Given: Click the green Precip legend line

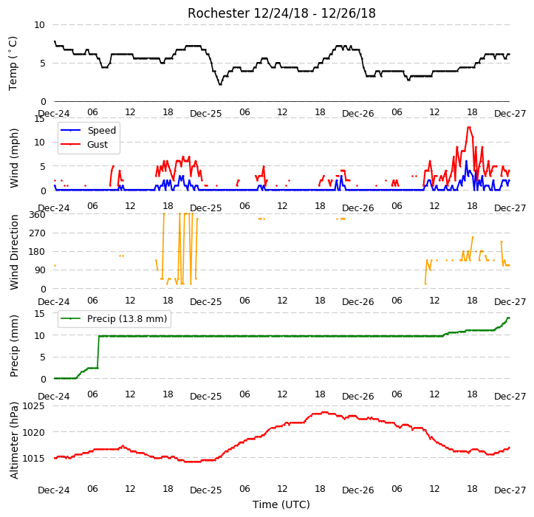Looking at the screenshot, I should [x=70, y=318].
